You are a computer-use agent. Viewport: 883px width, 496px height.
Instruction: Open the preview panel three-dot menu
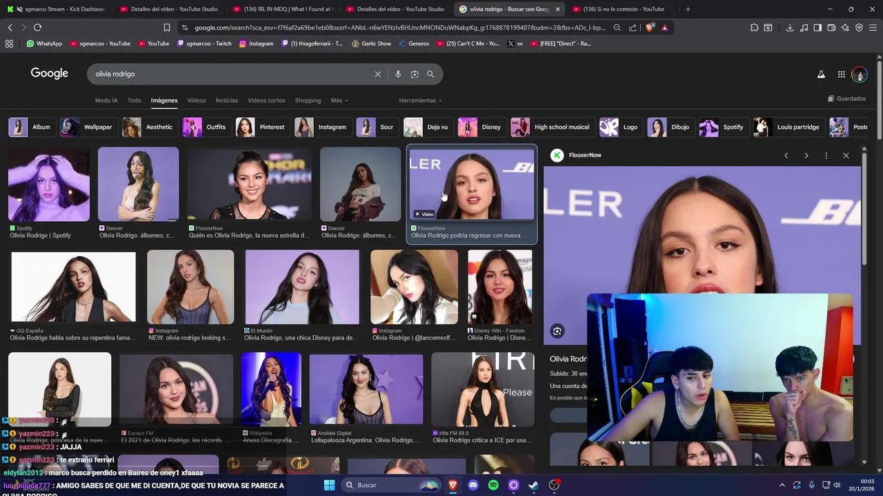826,156
